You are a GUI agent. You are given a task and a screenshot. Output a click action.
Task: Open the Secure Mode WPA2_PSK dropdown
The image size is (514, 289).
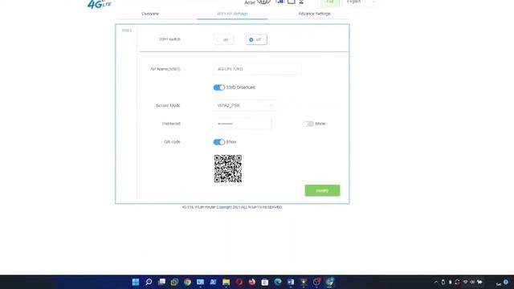pos(245,105)
